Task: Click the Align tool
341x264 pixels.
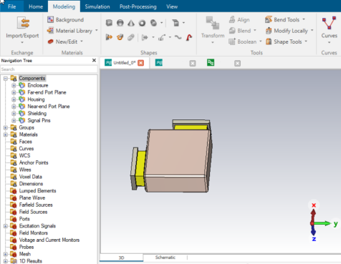Action: 239,19
